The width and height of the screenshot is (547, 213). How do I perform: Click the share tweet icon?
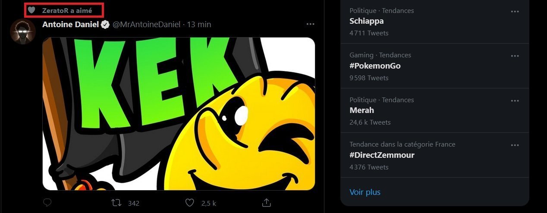point(266,202)
